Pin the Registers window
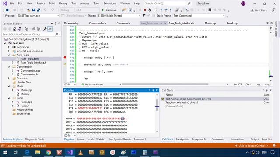 (153, 90)
